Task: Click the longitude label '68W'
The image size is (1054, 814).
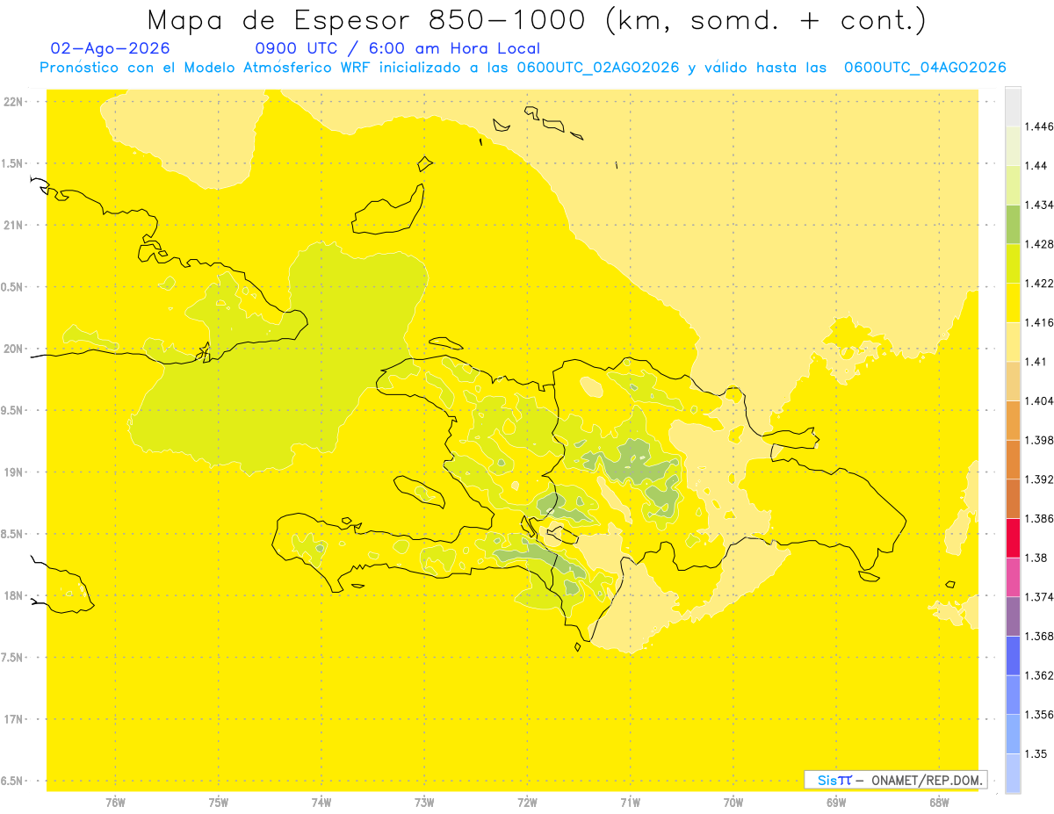Action: 939,802
